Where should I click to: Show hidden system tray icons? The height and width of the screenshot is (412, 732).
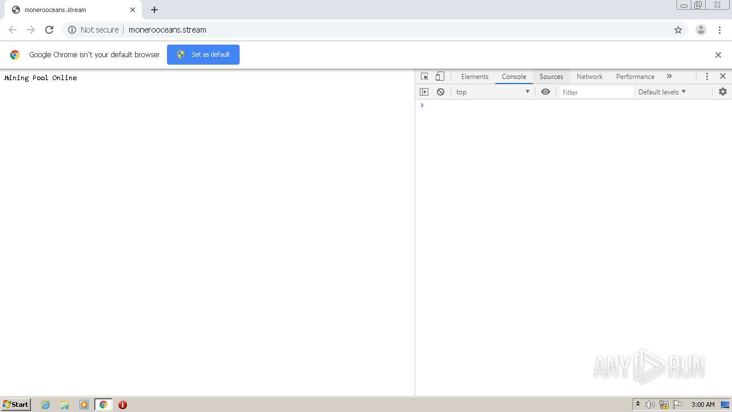638,405
